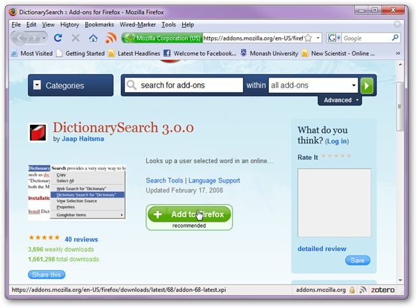Viewport: 417px width, 308px height.
Task: Click the green search go arrow
Action: (x=367, y=86)
